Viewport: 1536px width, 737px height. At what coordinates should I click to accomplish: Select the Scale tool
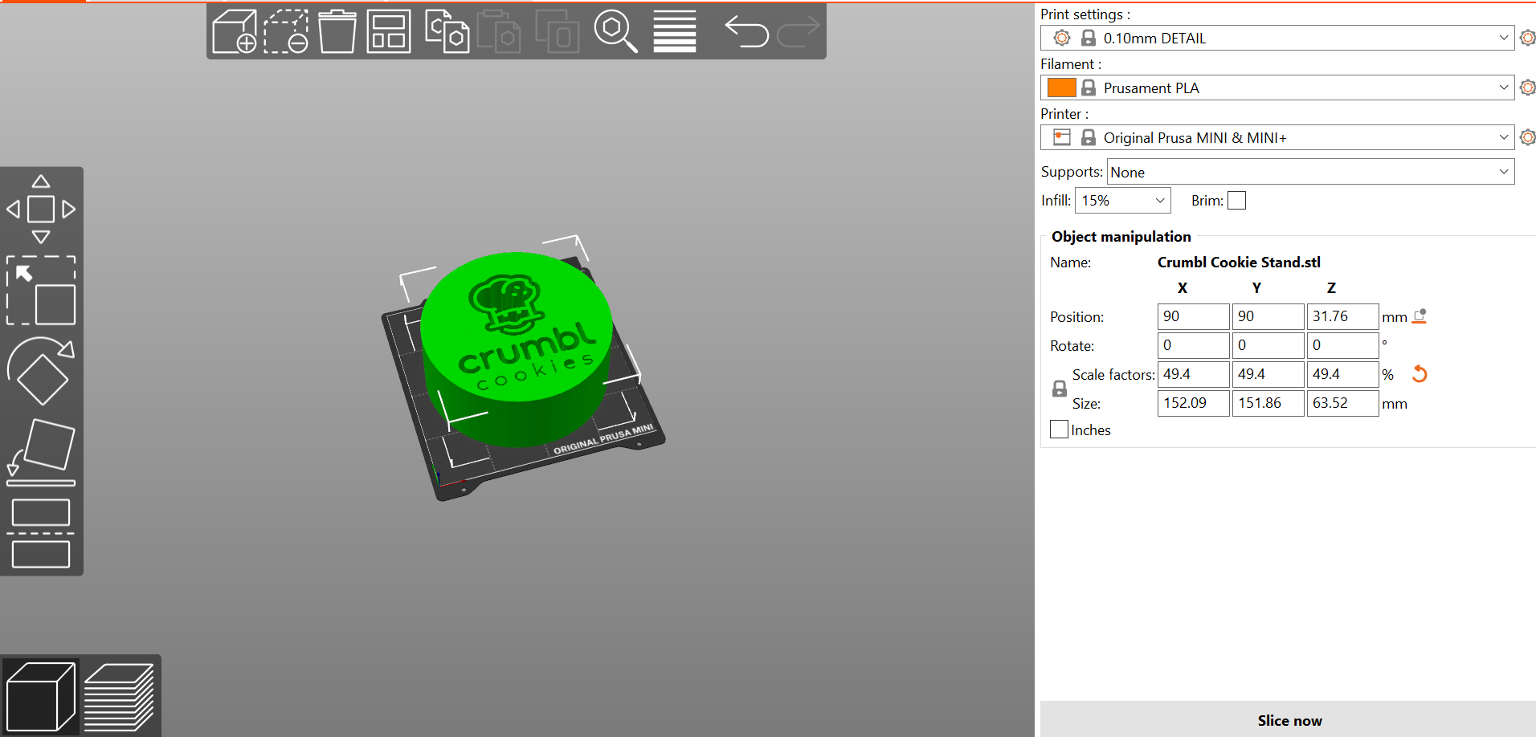41,291
